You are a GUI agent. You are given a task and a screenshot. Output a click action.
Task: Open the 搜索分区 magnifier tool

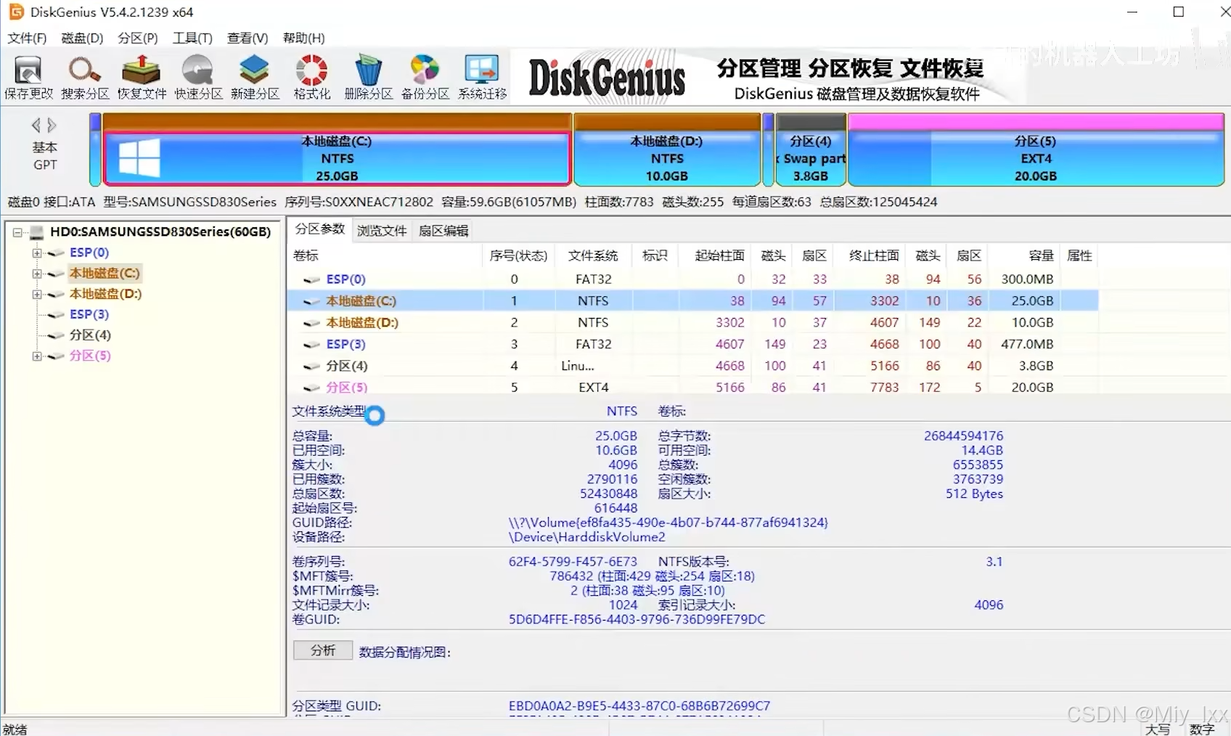(x=85, y=77)
